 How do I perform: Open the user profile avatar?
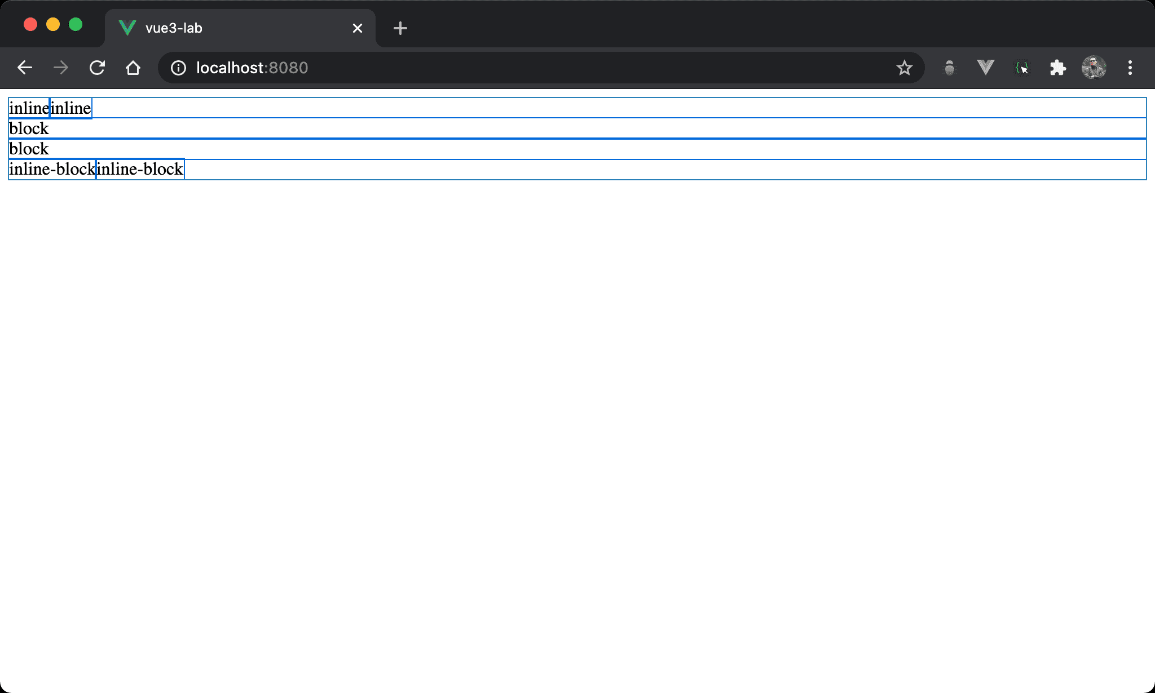click(1094, 68)
